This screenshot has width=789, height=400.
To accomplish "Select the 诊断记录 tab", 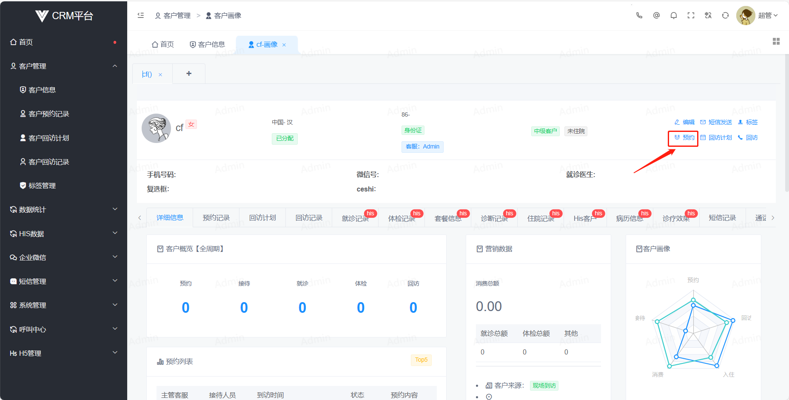I will coord(494,218).
